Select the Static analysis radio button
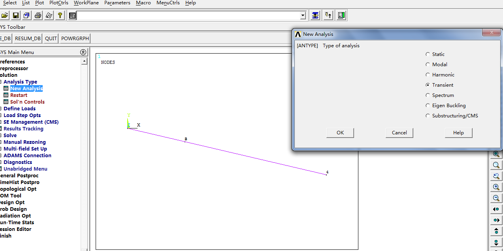 pyautogui.click(x=428, y=54)
